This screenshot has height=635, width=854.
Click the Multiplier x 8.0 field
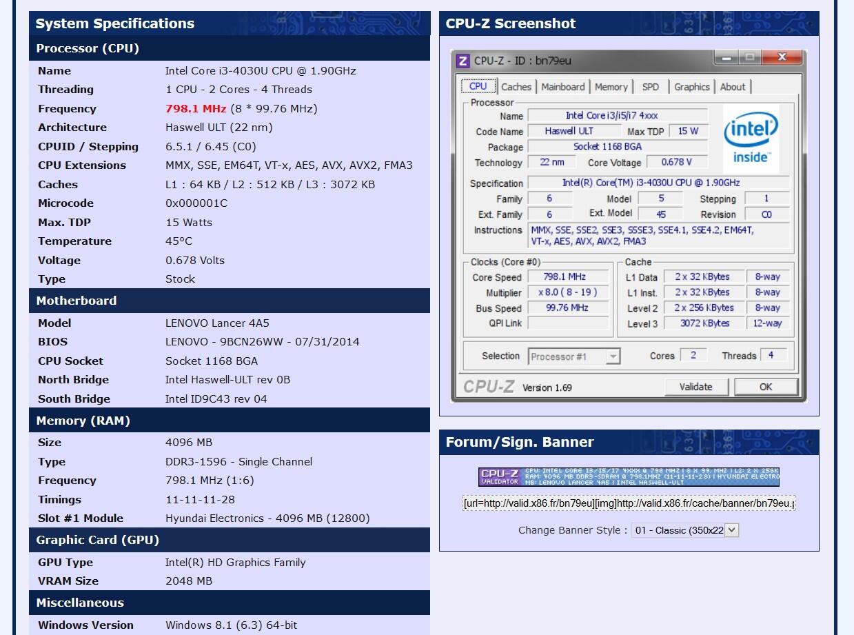click(x=568, y=292)
